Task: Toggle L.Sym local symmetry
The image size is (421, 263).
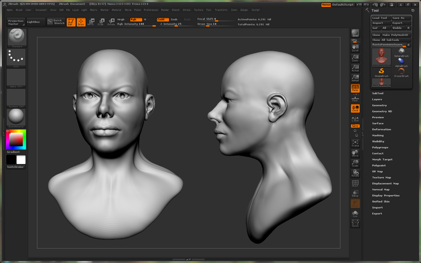Action: pos(355,119)
